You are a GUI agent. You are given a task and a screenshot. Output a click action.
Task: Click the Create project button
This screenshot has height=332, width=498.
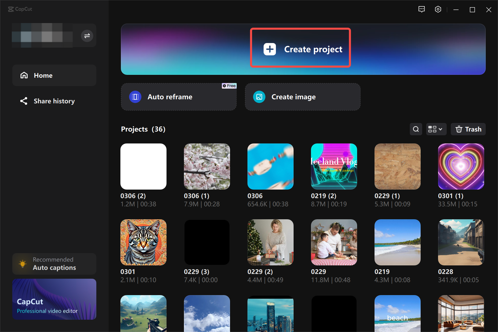pos(300,49)
